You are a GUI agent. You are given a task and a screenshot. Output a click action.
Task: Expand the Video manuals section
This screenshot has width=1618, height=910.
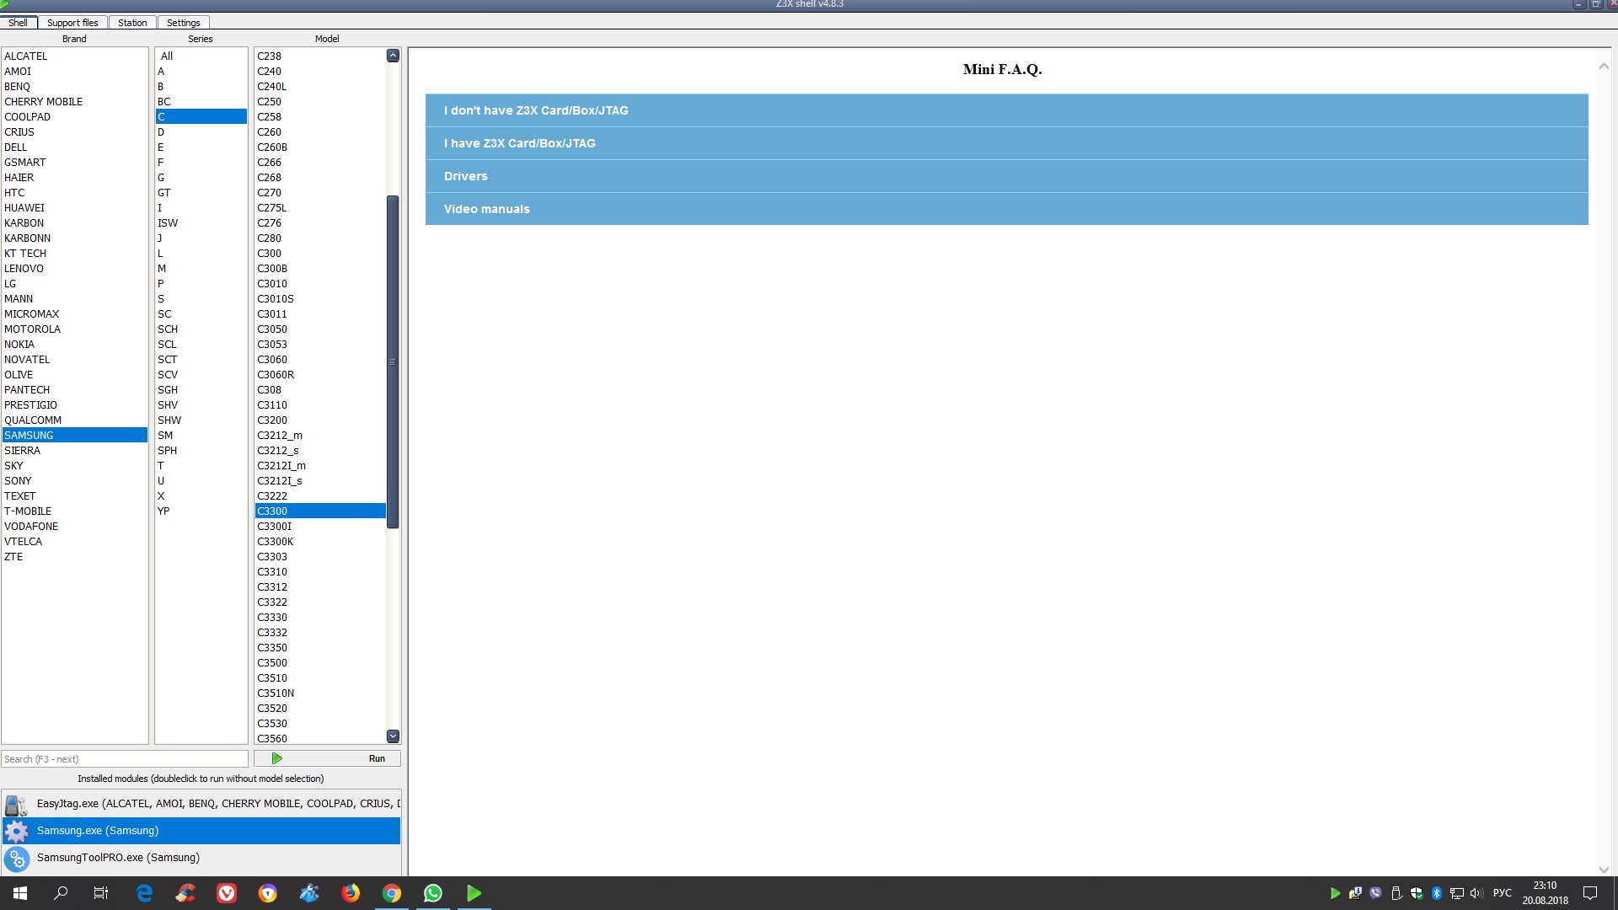point(1006,209)
